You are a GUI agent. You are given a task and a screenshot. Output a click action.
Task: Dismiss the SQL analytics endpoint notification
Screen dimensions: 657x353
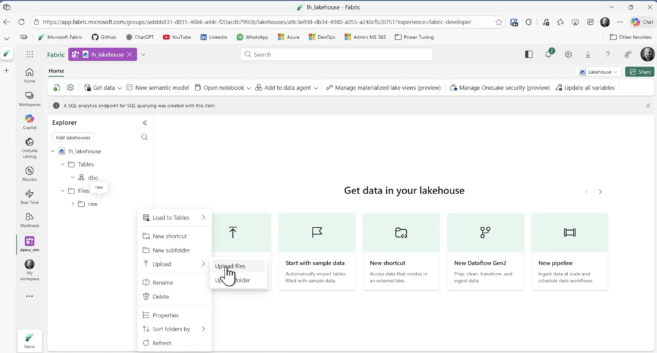[647, 105]
